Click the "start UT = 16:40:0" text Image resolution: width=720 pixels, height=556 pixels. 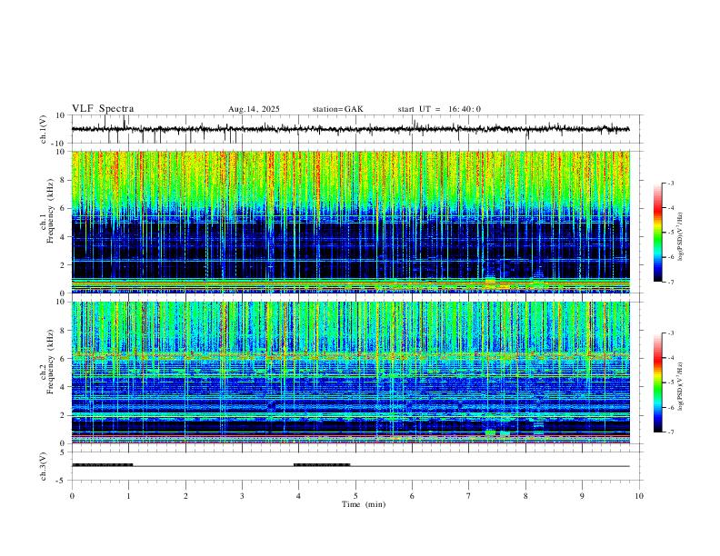[x=439, y=109]
